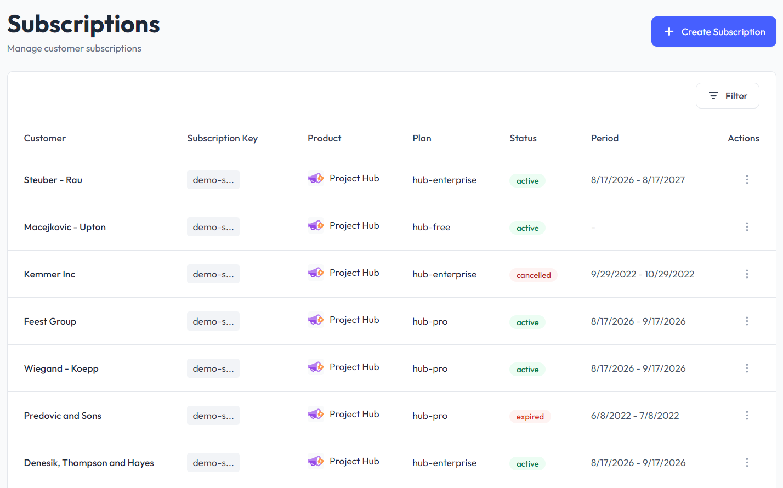Screen dimensions: 783x488
Task: Click active status badge for Macejkovic - Upton
Action: pos(527,228)
